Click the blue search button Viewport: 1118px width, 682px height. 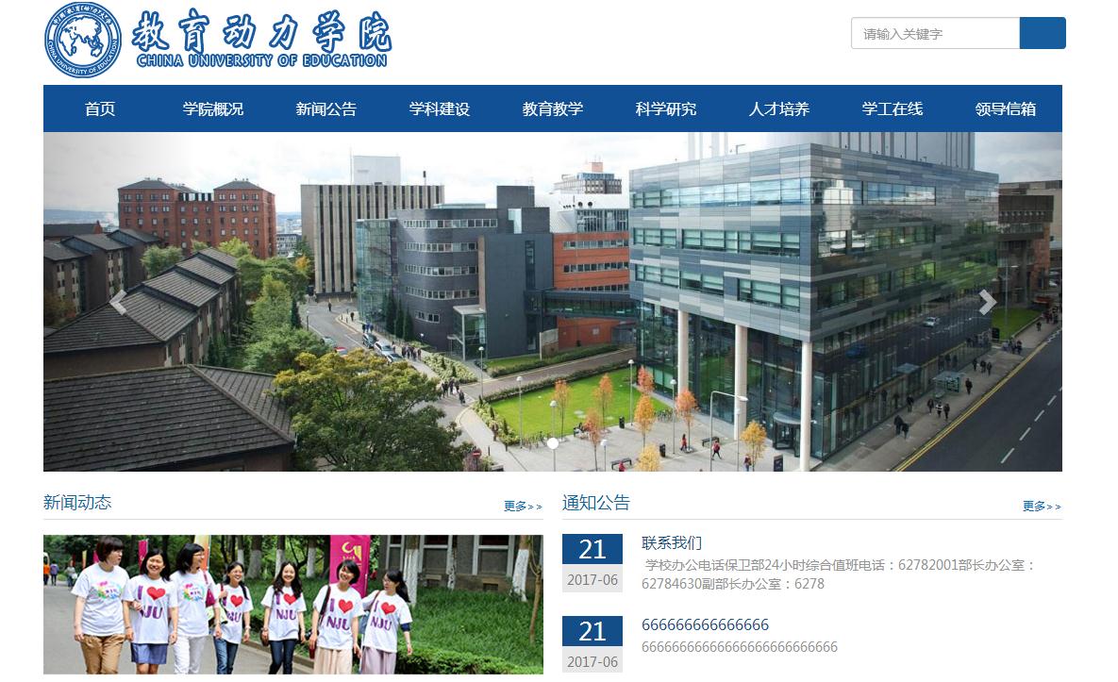pos(1042,33)
